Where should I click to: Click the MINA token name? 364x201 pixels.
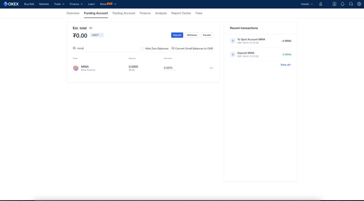point(85,67)
